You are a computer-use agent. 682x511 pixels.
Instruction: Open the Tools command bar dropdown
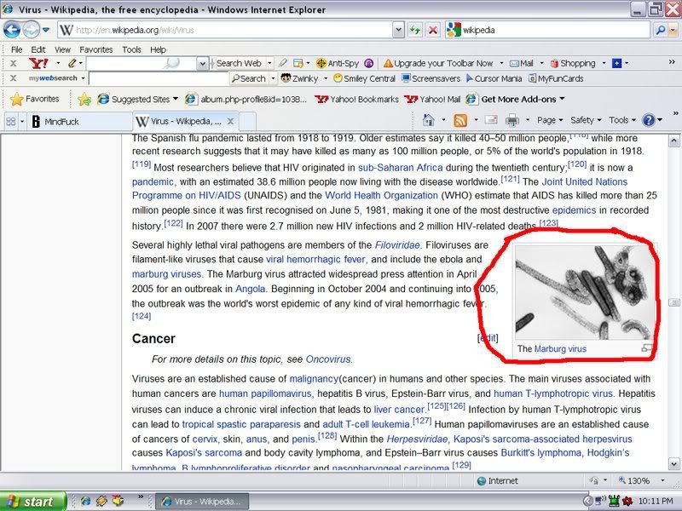point(622,120)
